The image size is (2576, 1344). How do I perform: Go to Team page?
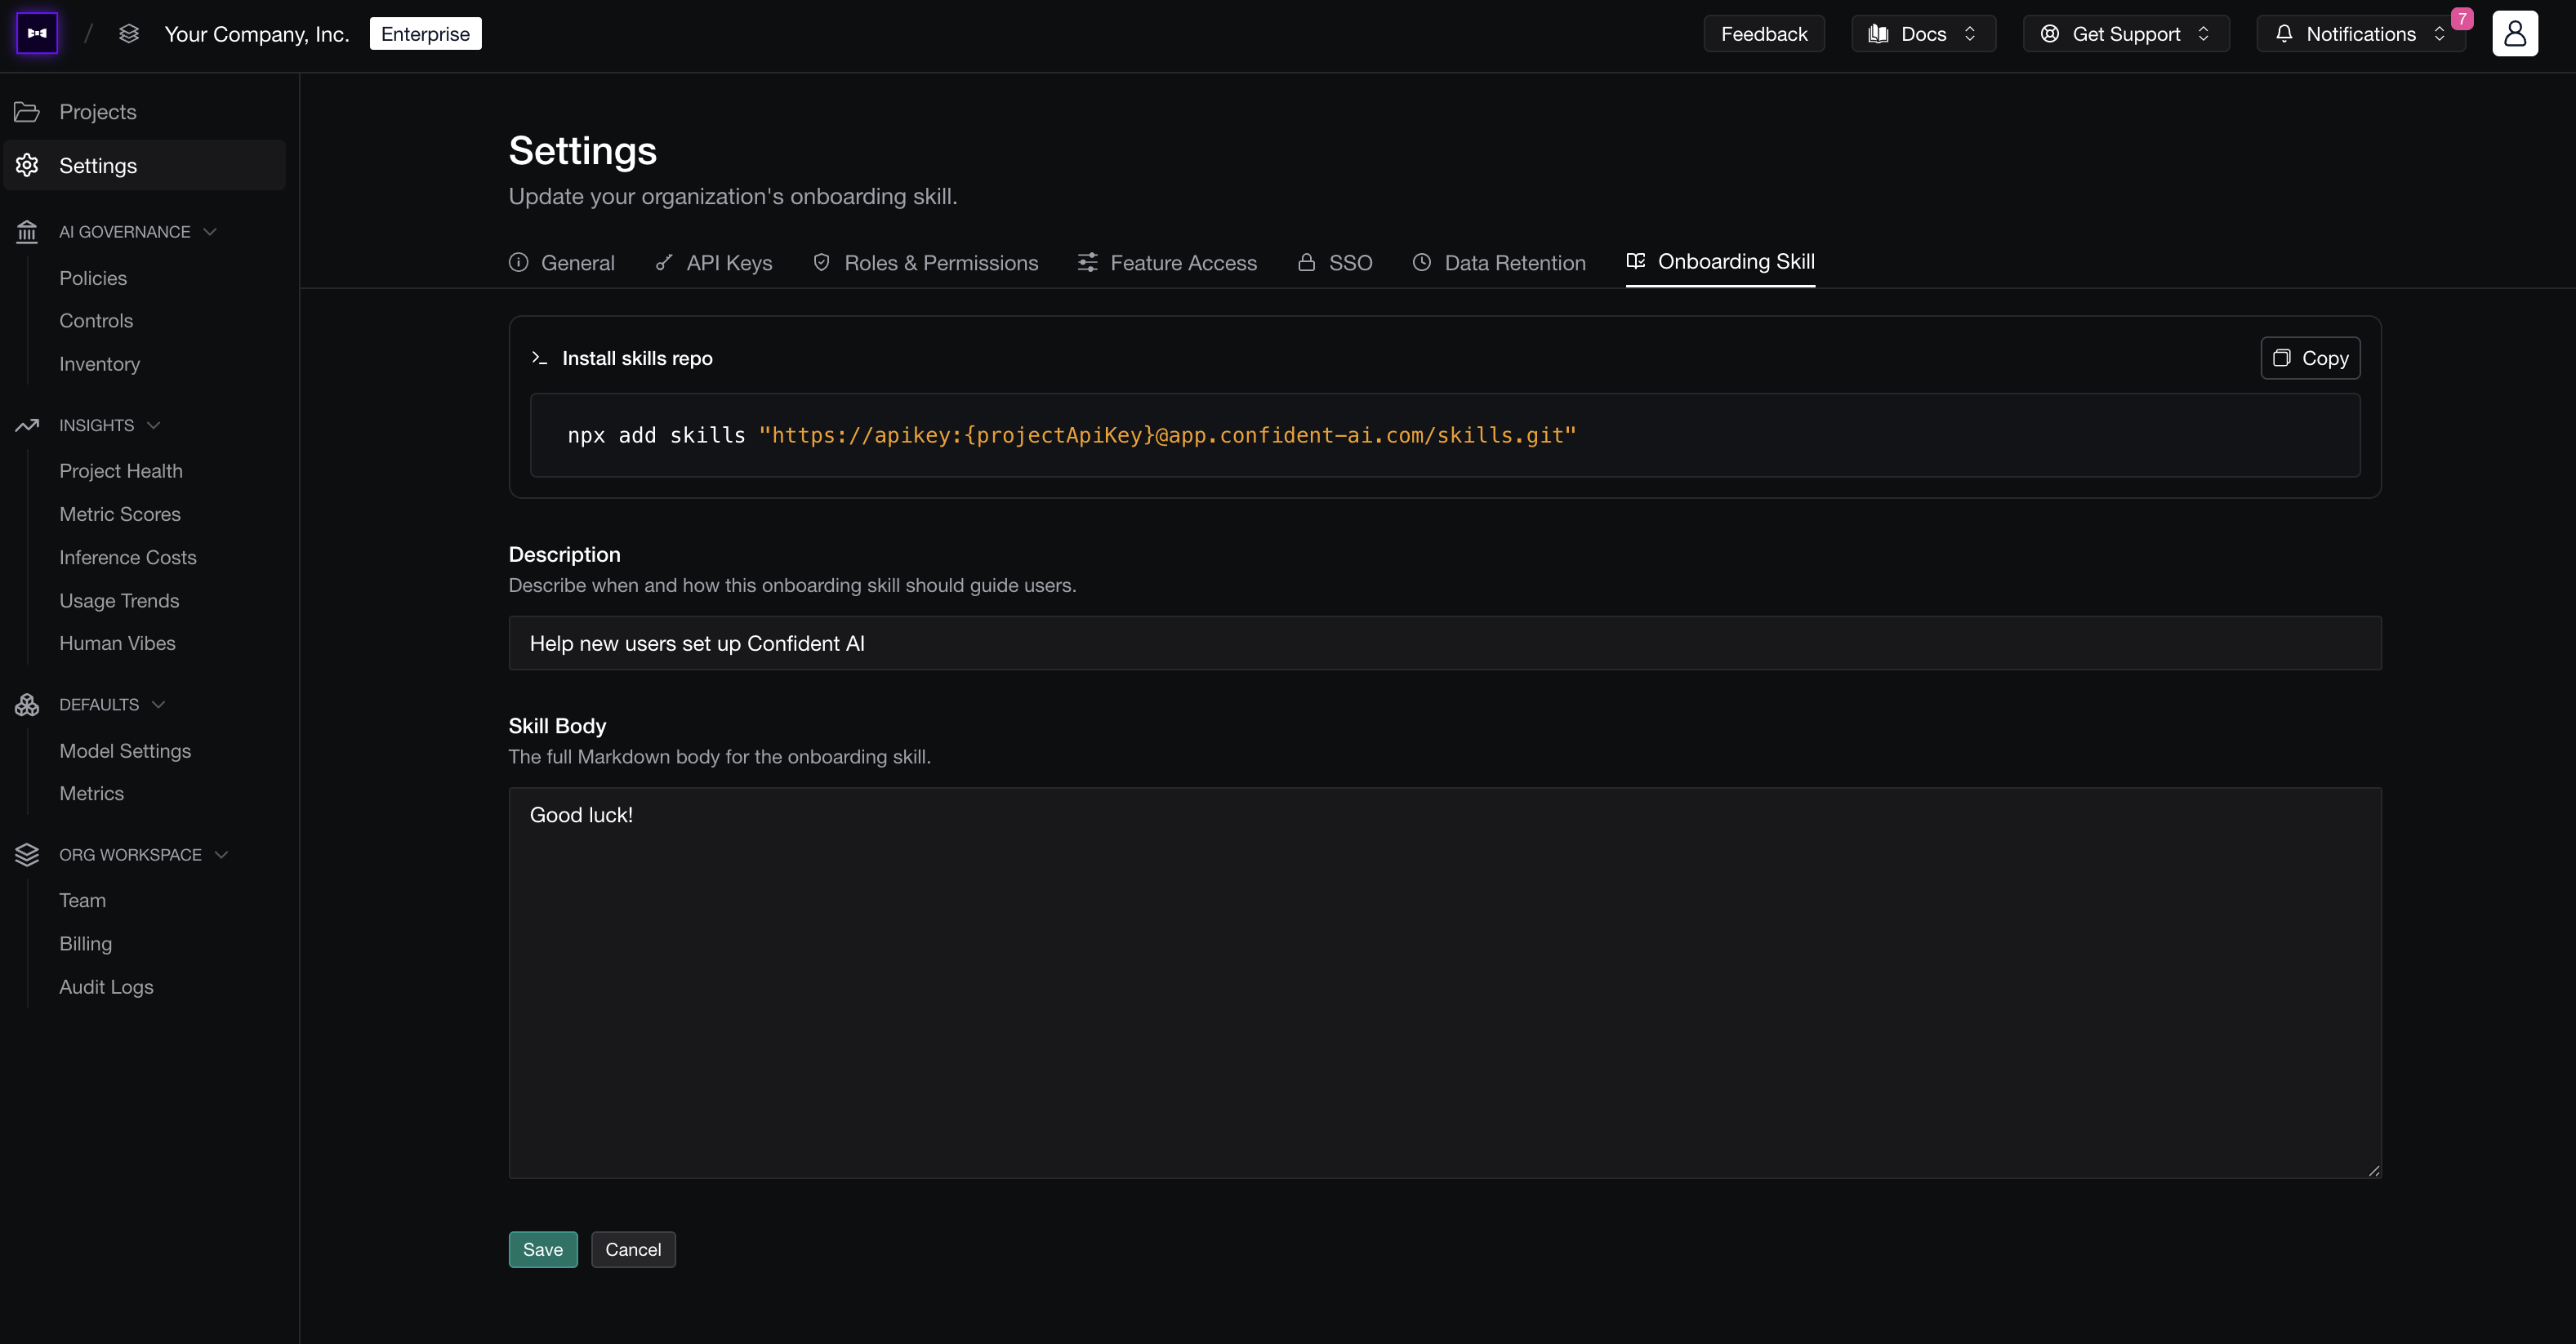point(82,901)
